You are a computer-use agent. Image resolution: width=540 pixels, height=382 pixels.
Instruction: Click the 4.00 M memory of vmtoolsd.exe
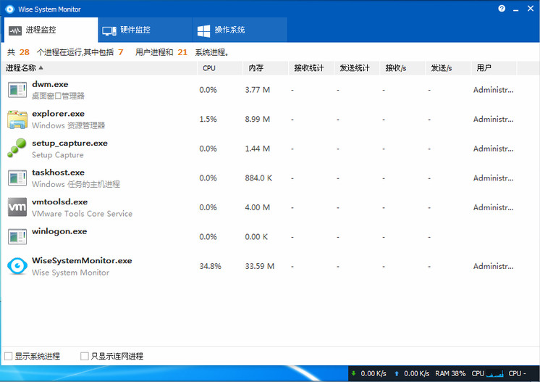pos(257,207)
